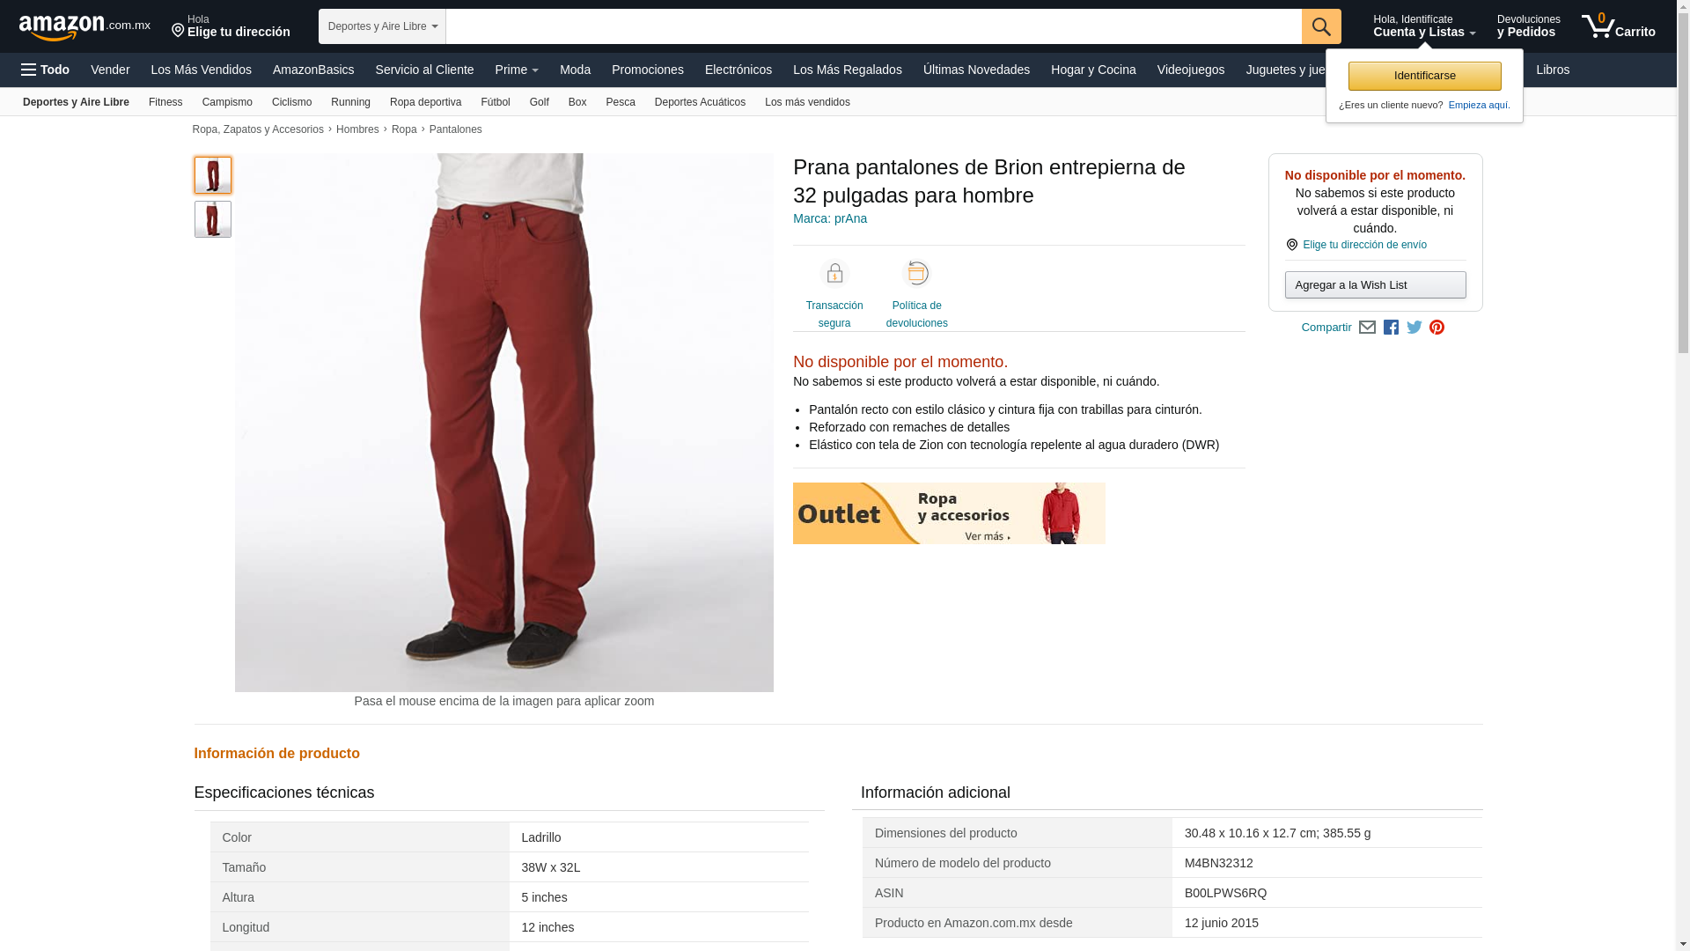Open the Todo hamburger menu
The height and width of the screenshot is (951, 1690).
(x=45, y=70)
